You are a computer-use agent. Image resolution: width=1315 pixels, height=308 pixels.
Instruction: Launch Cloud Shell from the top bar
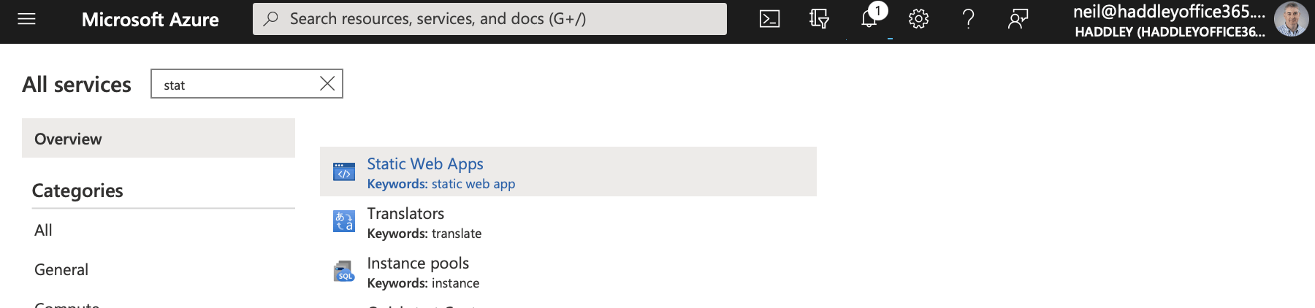click(769, 19)
